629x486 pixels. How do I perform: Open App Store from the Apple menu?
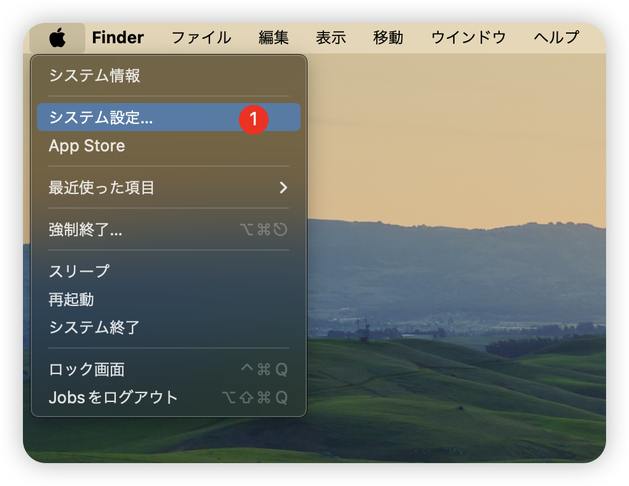(x=169, y=146)
